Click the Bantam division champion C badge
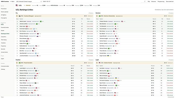The image size is (175, 98). pos(97,16)
